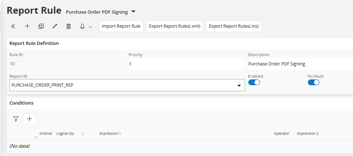
Task: Expand the dropdown arrow beside the bell
Action: (90, 27)
